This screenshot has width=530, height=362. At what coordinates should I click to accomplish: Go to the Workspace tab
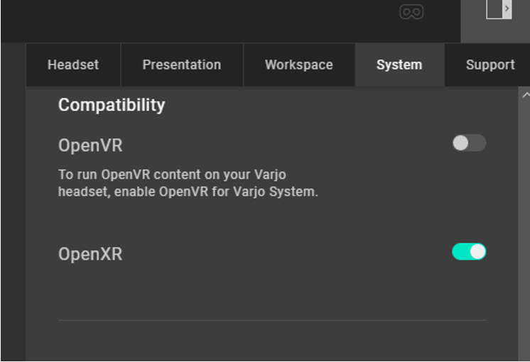pyautogui.click(x=299, y=65)
